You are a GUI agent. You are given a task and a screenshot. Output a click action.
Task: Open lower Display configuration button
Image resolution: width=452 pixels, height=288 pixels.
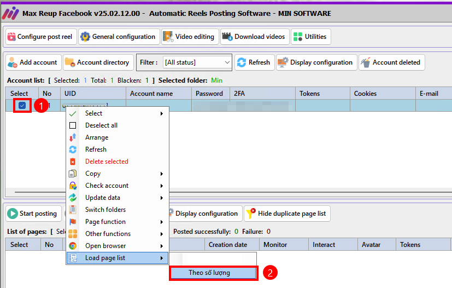click(x=206, y=214)
